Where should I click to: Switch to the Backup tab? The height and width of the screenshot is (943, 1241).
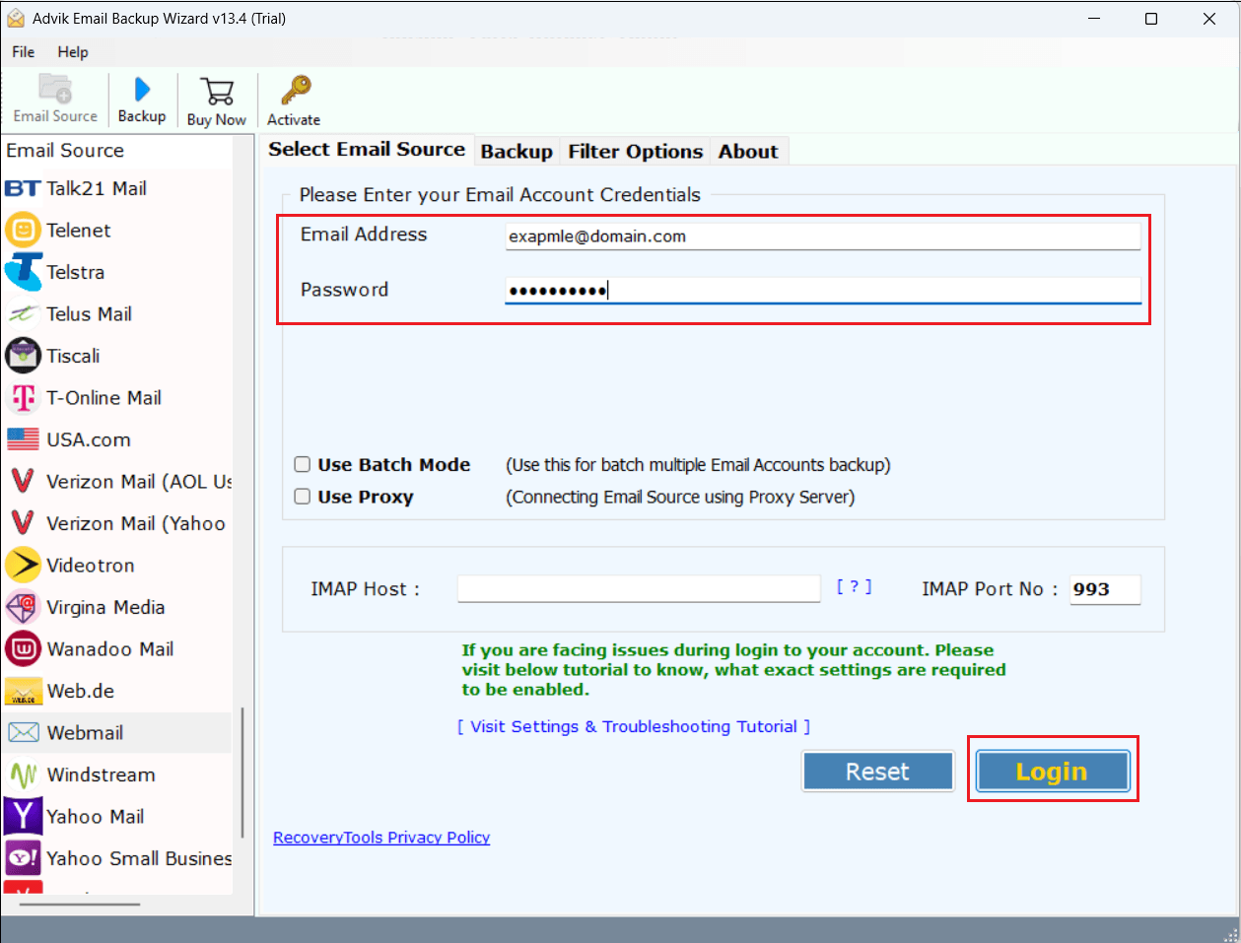click(x=517, y=152)
